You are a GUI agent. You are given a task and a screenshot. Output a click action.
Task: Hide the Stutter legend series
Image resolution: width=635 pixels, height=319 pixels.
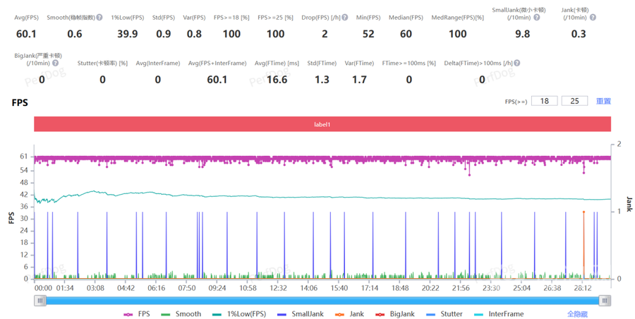click(x=445, y=314)
